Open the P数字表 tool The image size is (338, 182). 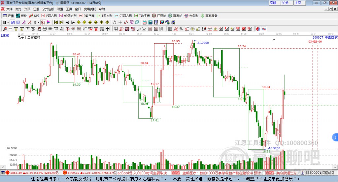[87, 16]
